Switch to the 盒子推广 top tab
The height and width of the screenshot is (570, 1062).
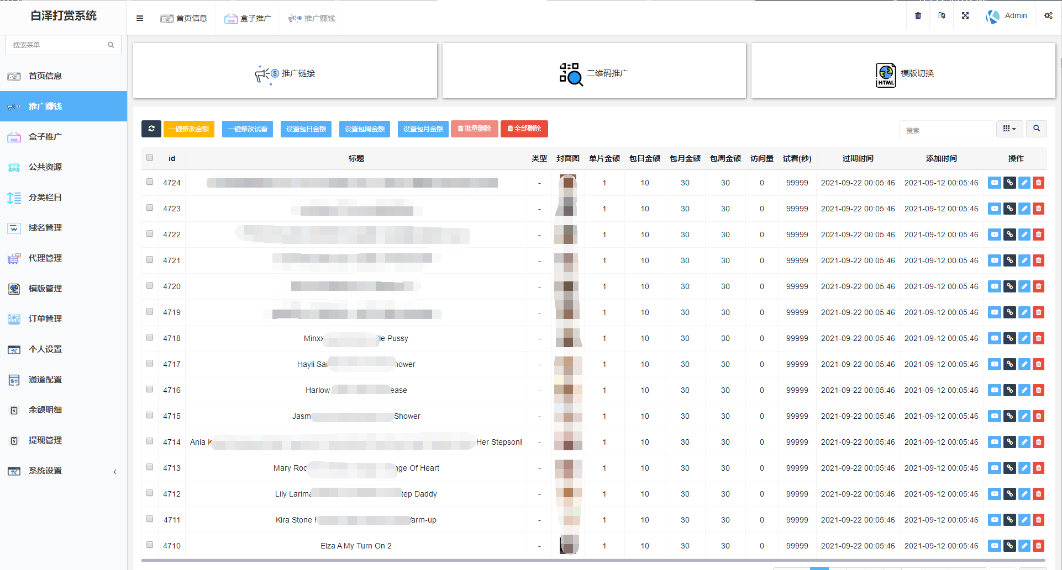(248, 18)
